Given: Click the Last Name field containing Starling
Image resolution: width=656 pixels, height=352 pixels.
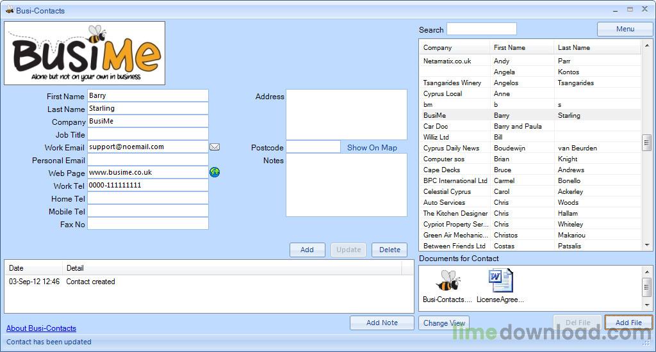Looking at the screenshot, I should tap(148, 108).
